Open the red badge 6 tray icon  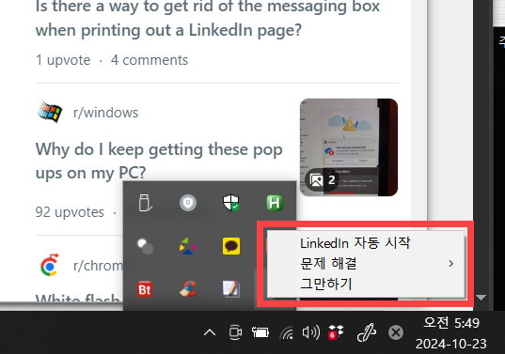click(336, 332)
